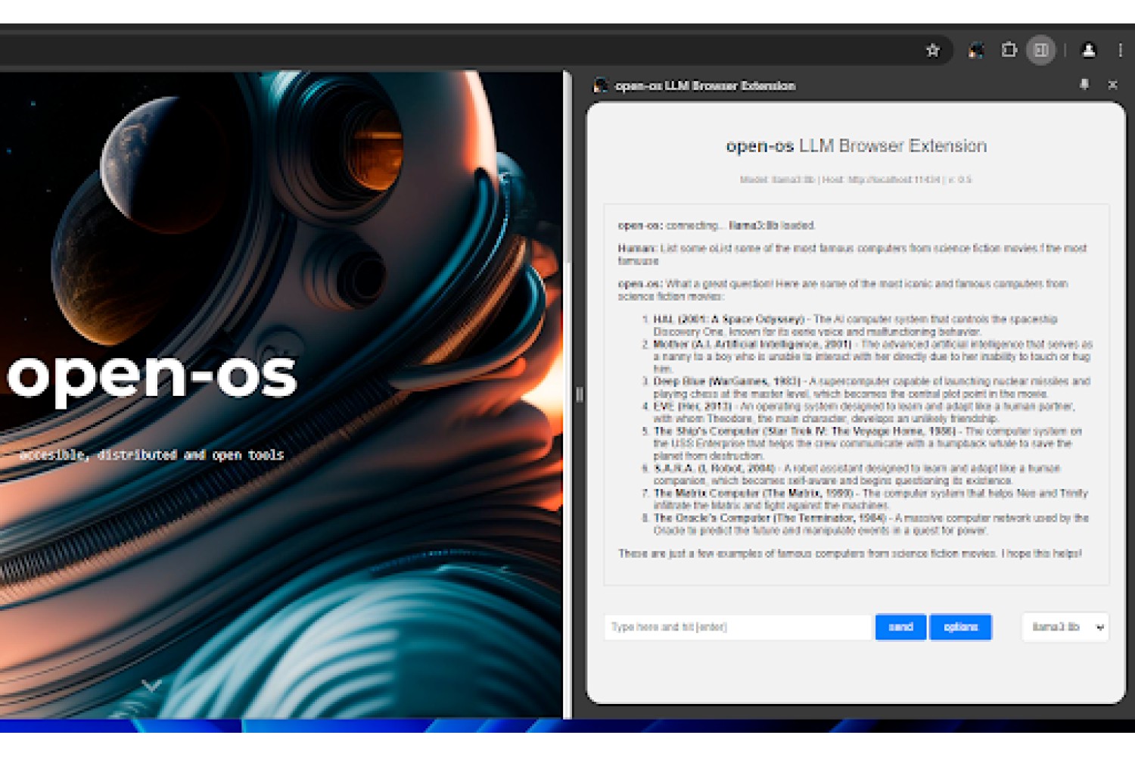Click the side panel header logo icon
The height and width of the screenshot is (757, 1135).
pos(600,86)
